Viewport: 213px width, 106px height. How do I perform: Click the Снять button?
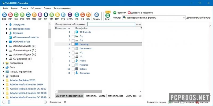102,96
